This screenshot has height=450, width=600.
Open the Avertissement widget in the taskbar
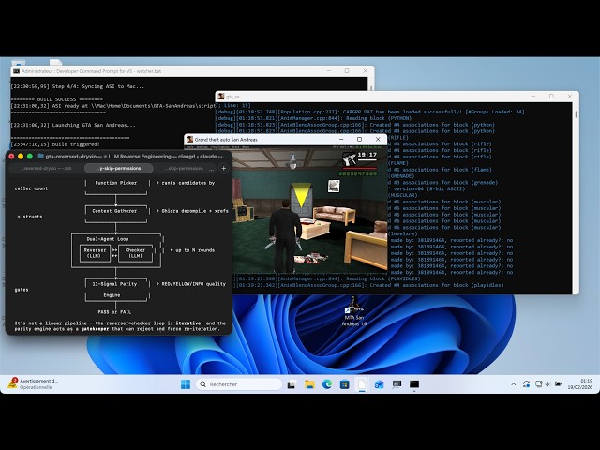[34, 383]
